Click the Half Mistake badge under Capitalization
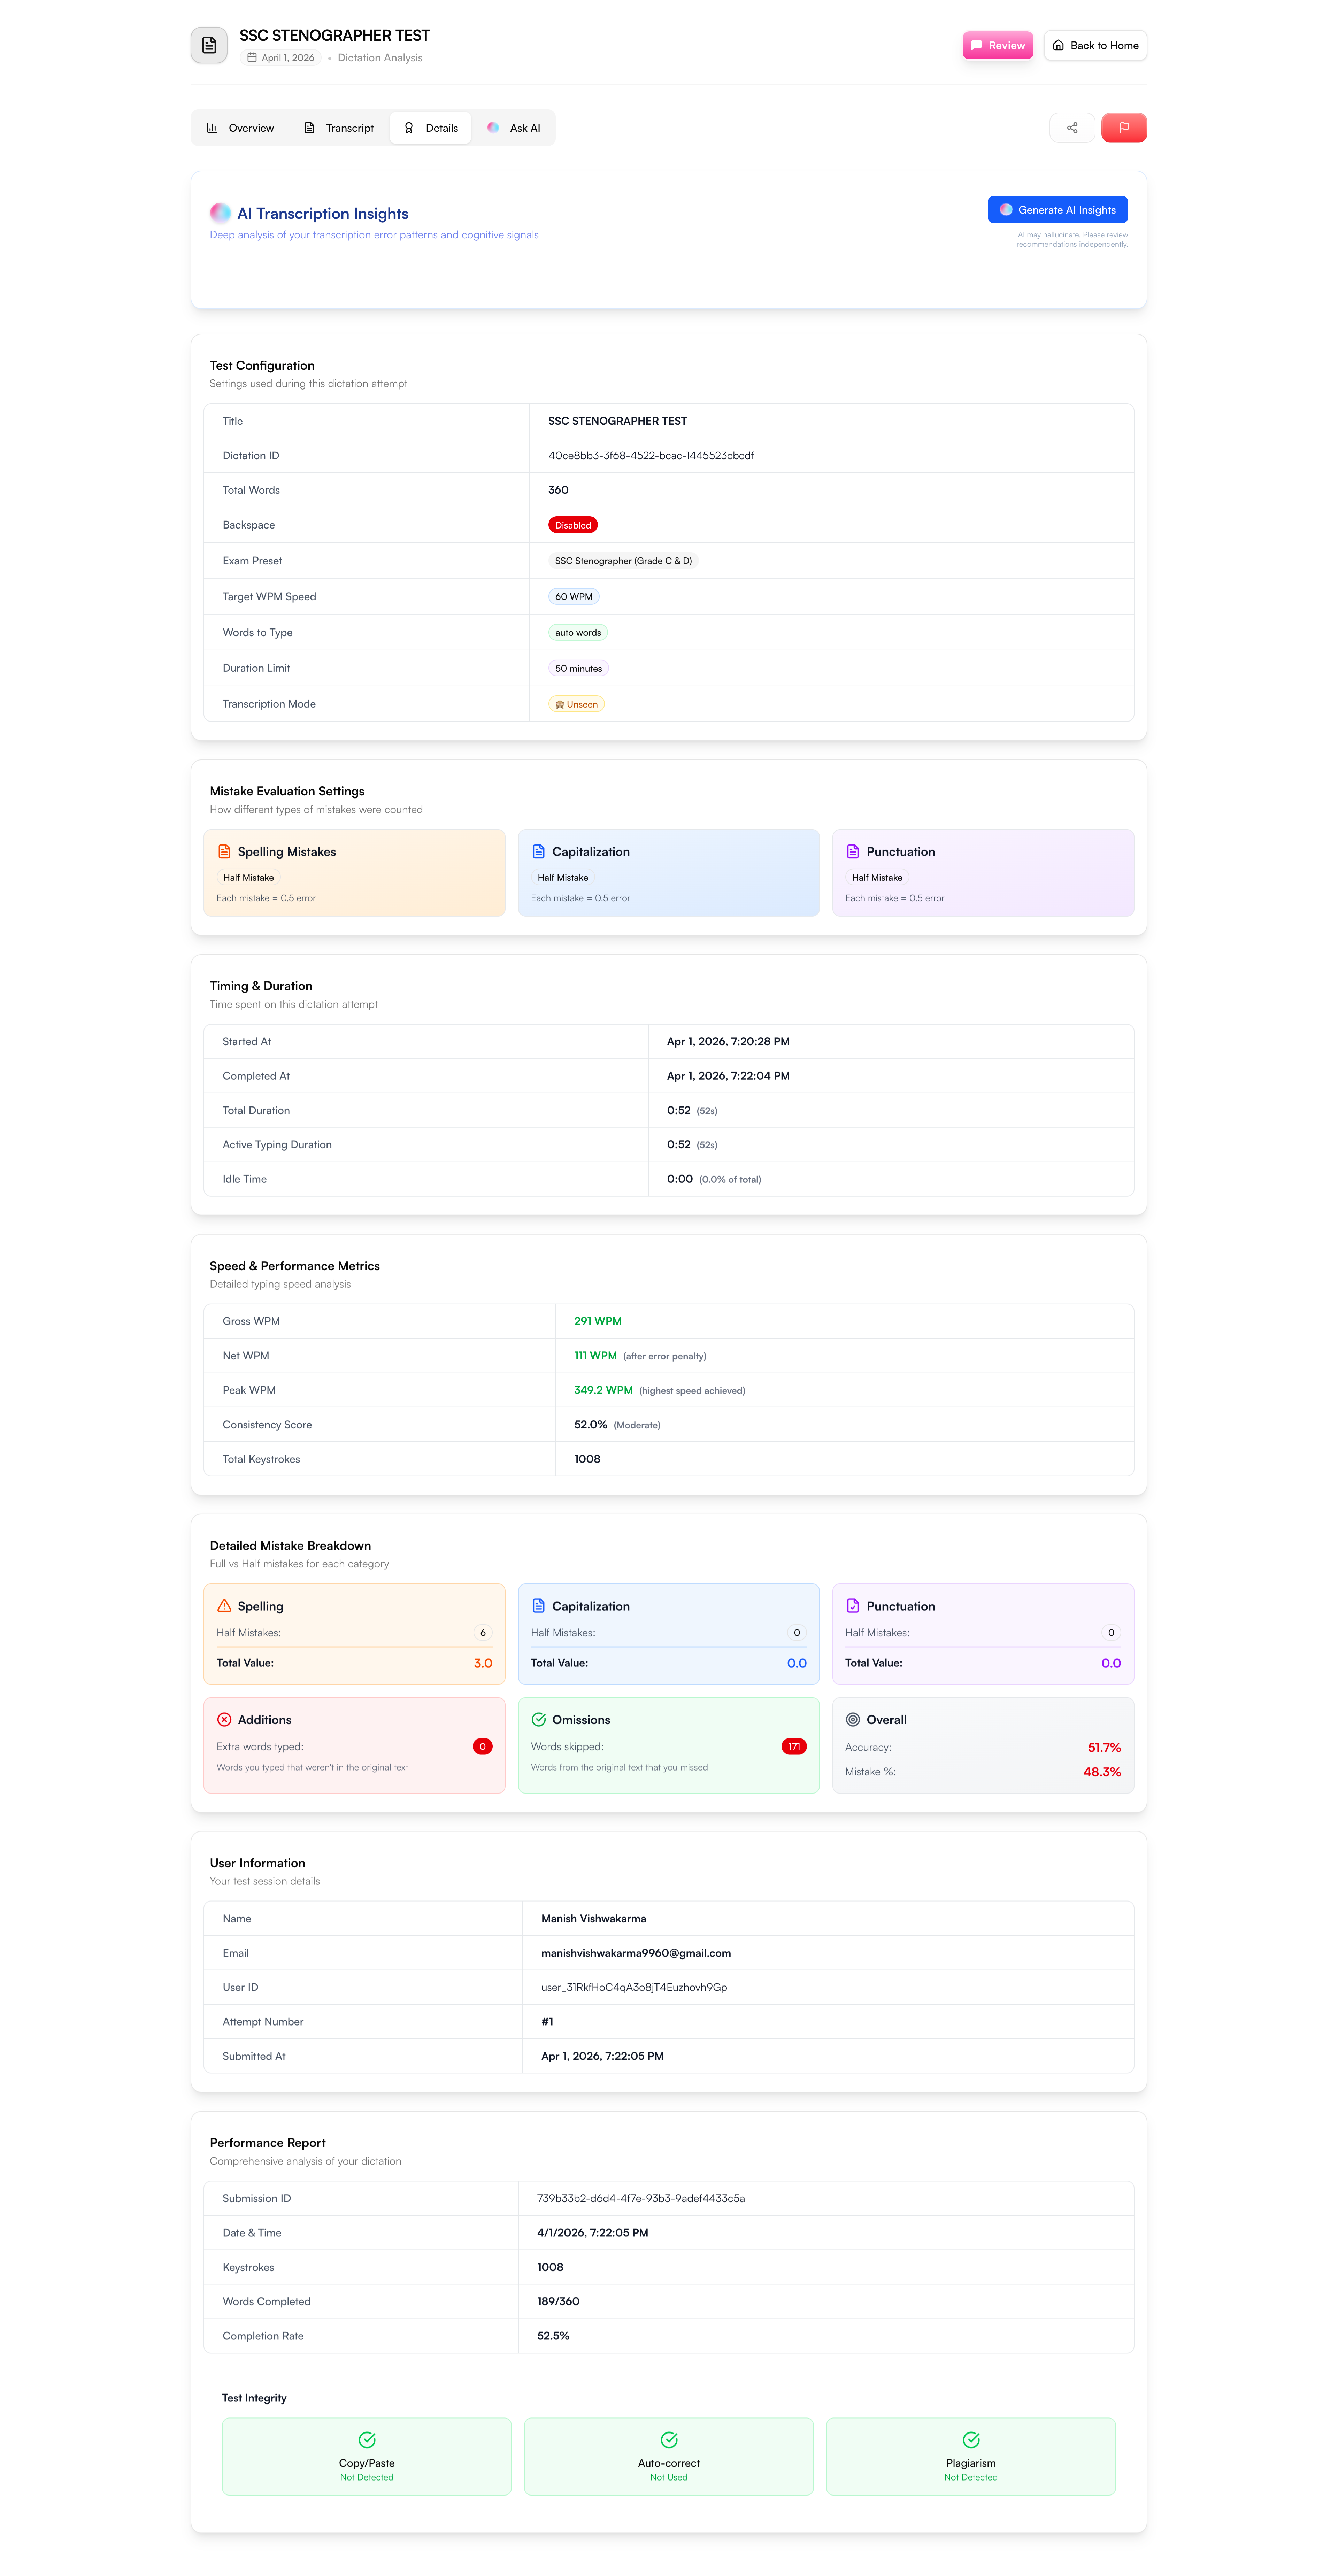 click(563, 878)
